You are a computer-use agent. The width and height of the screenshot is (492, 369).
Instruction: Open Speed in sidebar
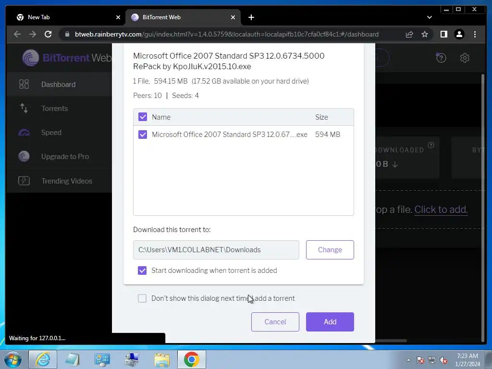point(59,133)
